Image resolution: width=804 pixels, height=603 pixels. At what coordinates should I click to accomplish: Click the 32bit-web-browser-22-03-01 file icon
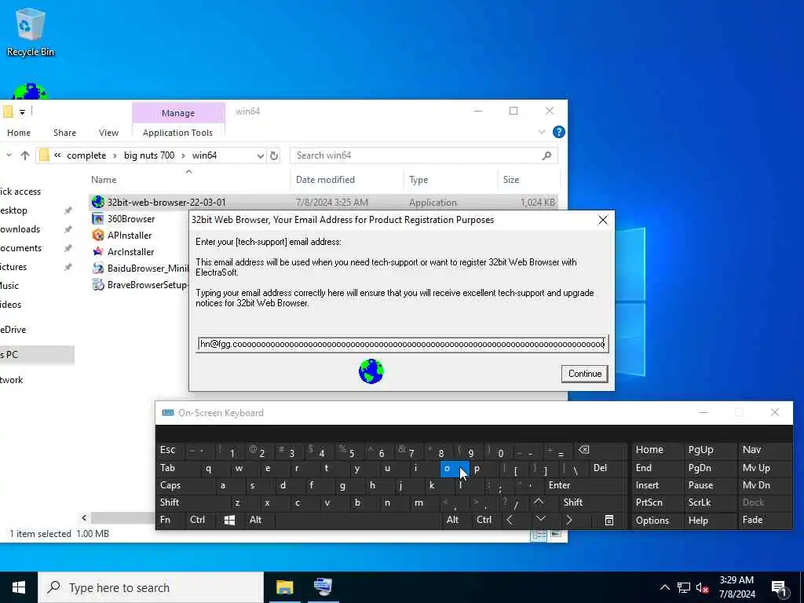tap(98, 202)
